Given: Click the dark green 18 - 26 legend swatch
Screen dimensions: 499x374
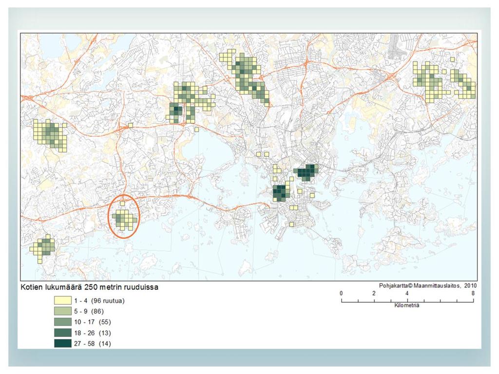Looking at the screenshot, I should click(62, 333).
